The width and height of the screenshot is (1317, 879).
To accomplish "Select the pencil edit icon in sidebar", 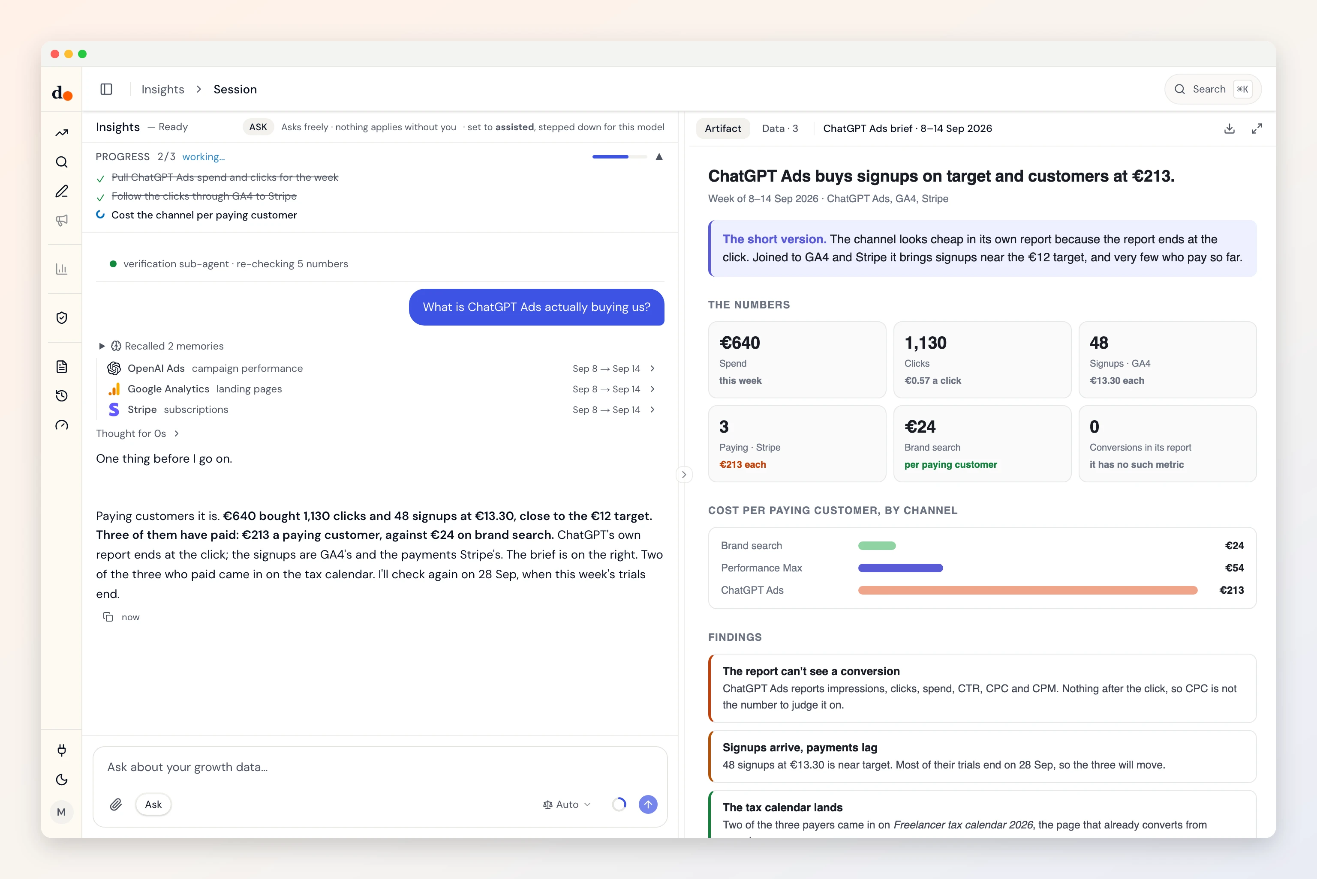I will pos(62,191).
